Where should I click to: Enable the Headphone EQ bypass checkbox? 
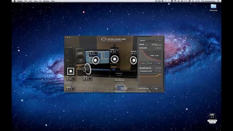tap(155, 68)
